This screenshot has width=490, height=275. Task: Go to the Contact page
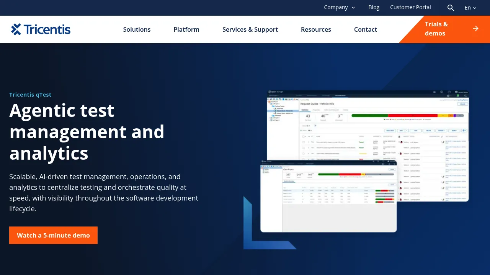point(366,29)
